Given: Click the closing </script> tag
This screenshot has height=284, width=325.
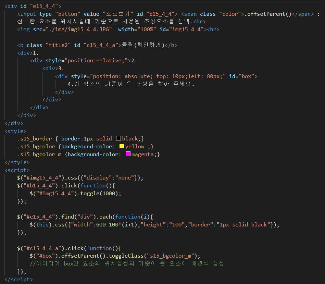Looking at the screenshot, I should 18,280.
